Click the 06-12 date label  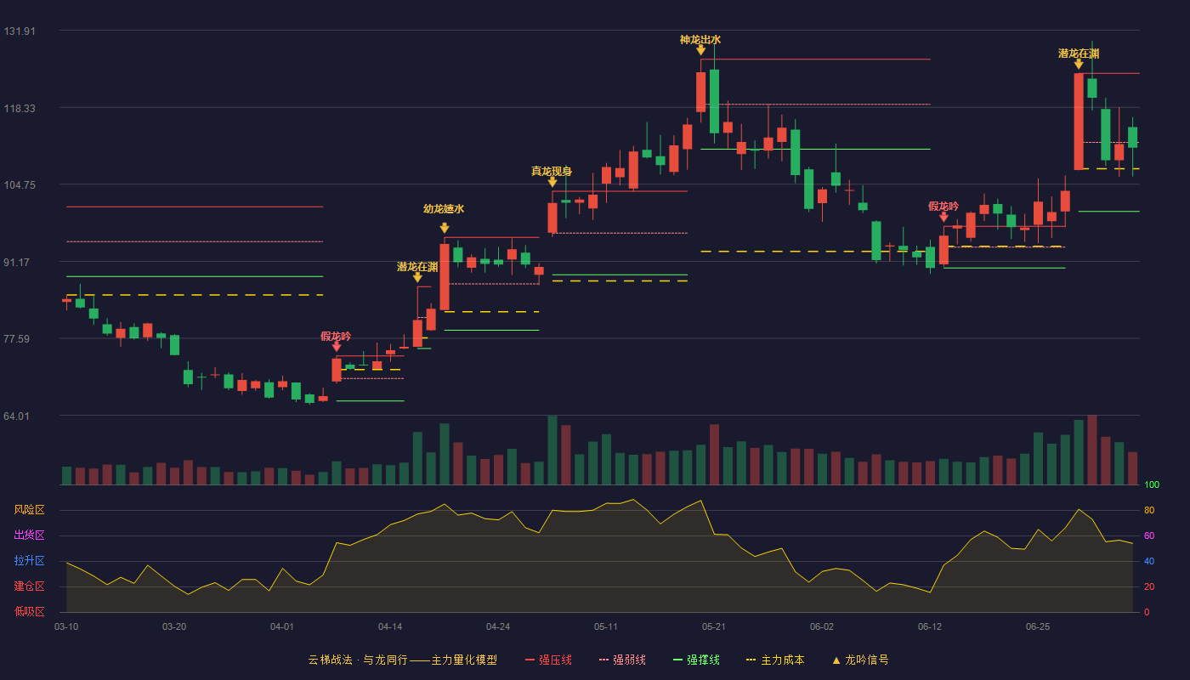click(x=930, y=626)
